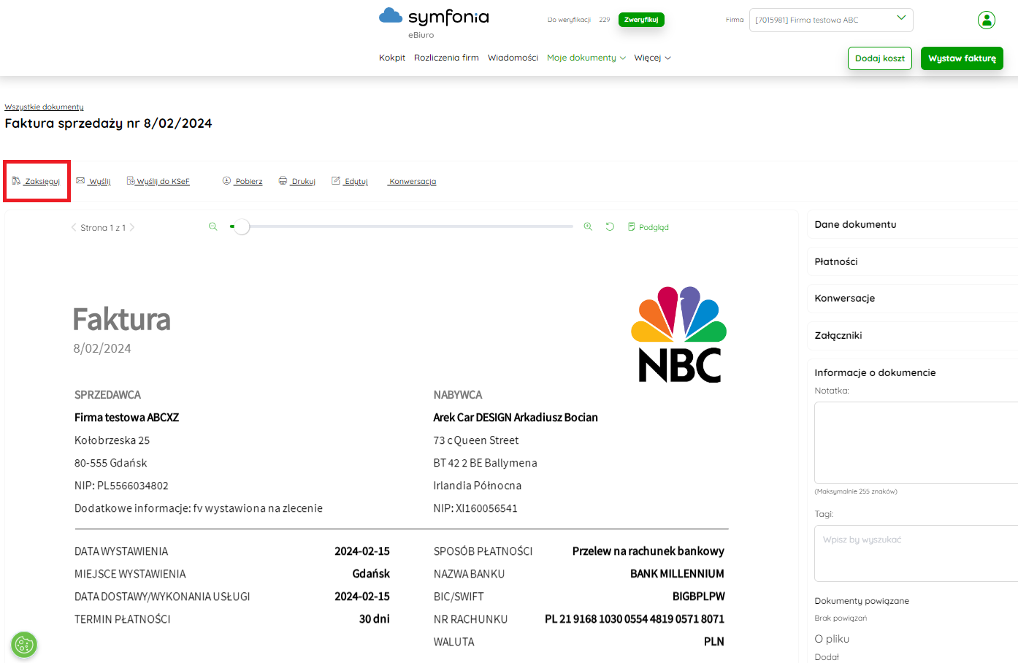Click the 'Do weryfikacji' count 229
The image size is (1018, 663).
tap(605, 20)
